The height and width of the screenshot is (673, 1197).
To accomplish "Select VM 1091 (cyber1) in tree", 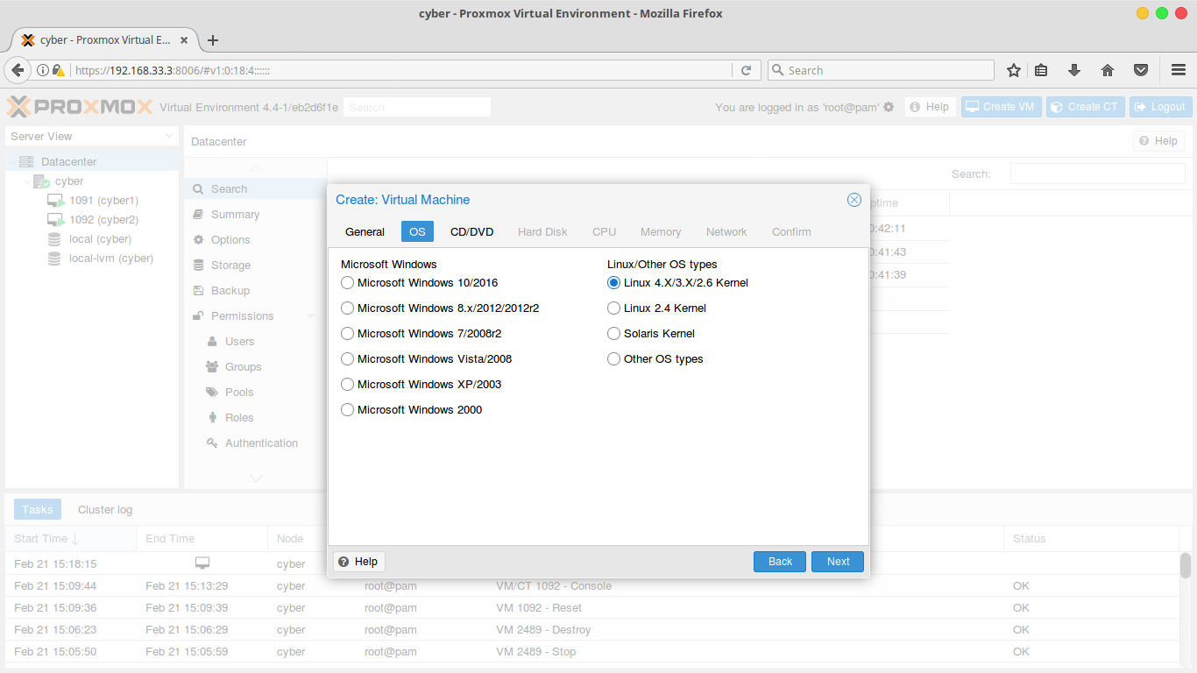I will pyautogui.click(x=103, y=201).
